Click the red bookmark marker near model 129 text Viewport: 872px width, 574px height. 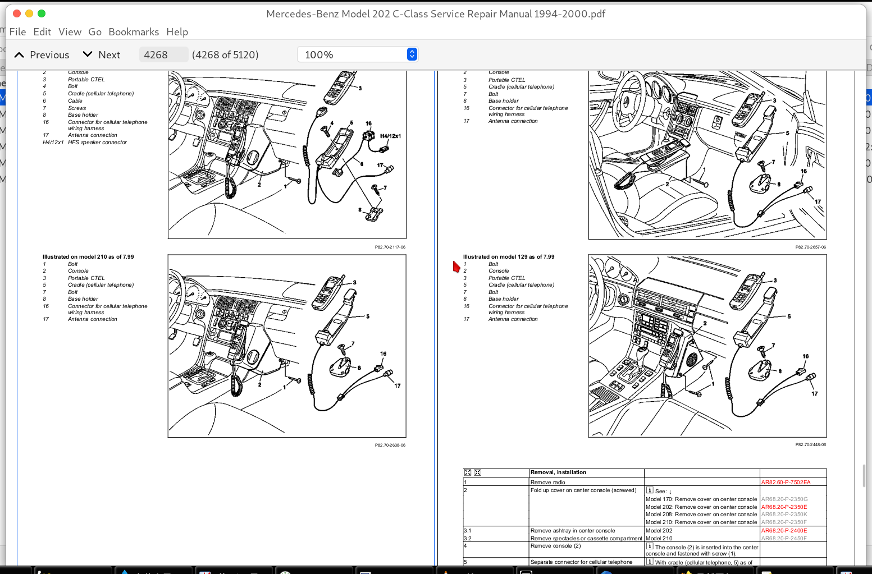[455, 266]
